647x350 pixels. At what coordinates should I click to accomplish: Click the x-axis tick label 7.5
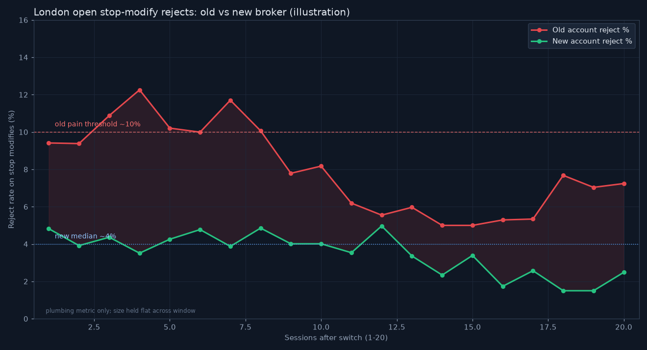tap(246, 327)
